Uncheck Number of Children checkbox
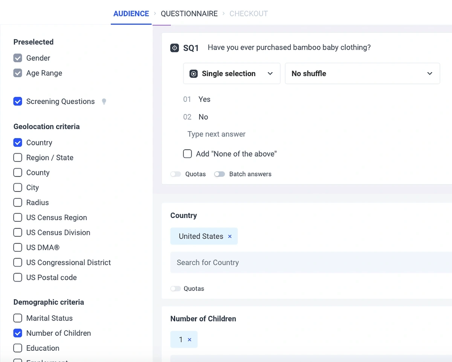Image resolution: width=452 pixels, height=362 pixels. point(18,333)
